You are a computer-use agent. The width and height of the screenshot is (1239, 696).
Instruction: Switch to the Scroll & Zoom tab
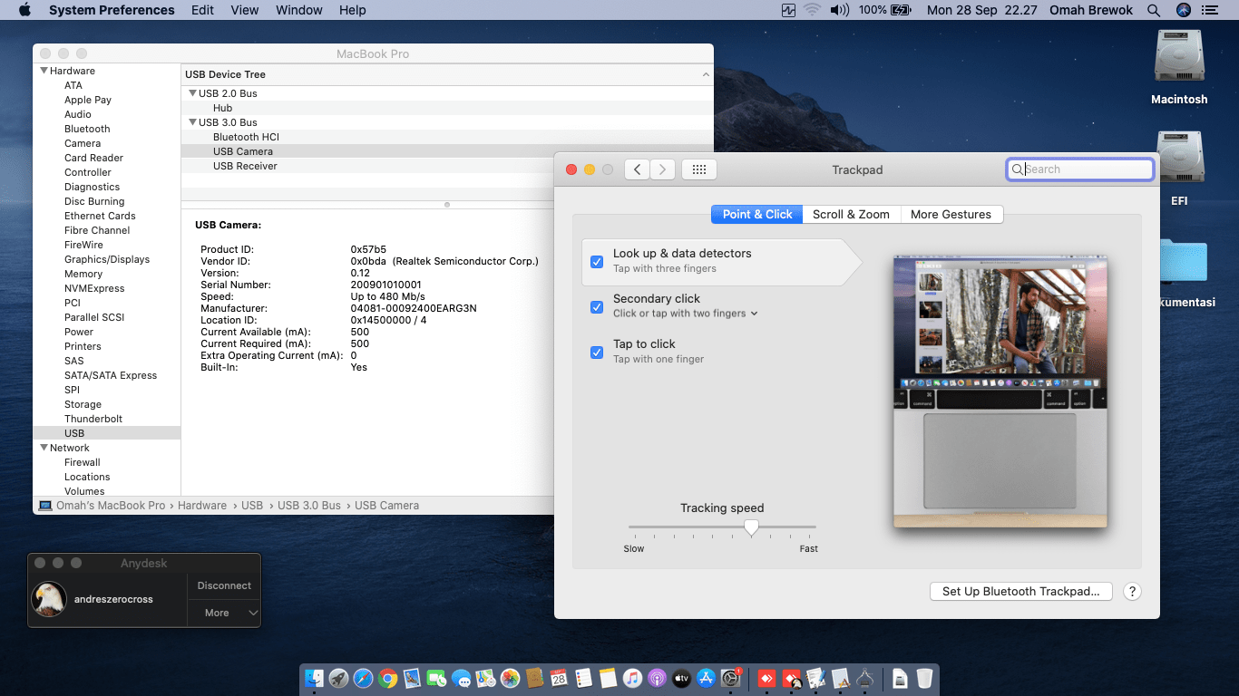point(851,215)
